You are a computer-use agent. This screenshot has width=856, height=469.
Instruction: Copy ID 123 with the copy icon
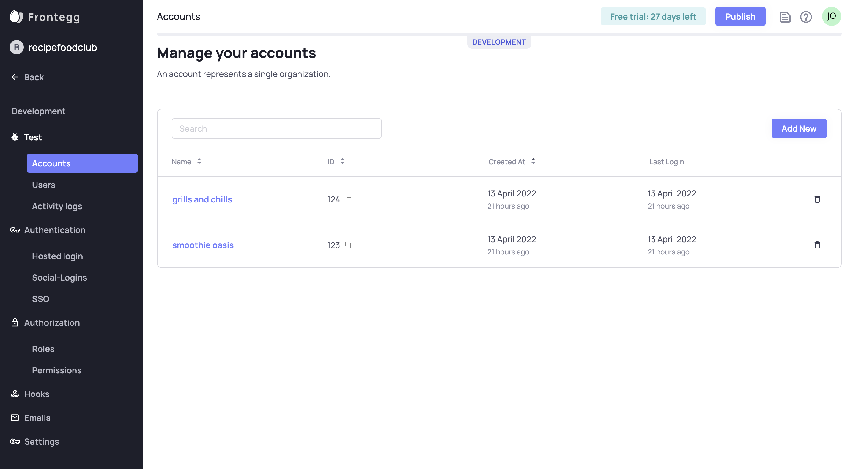point(348,245)
